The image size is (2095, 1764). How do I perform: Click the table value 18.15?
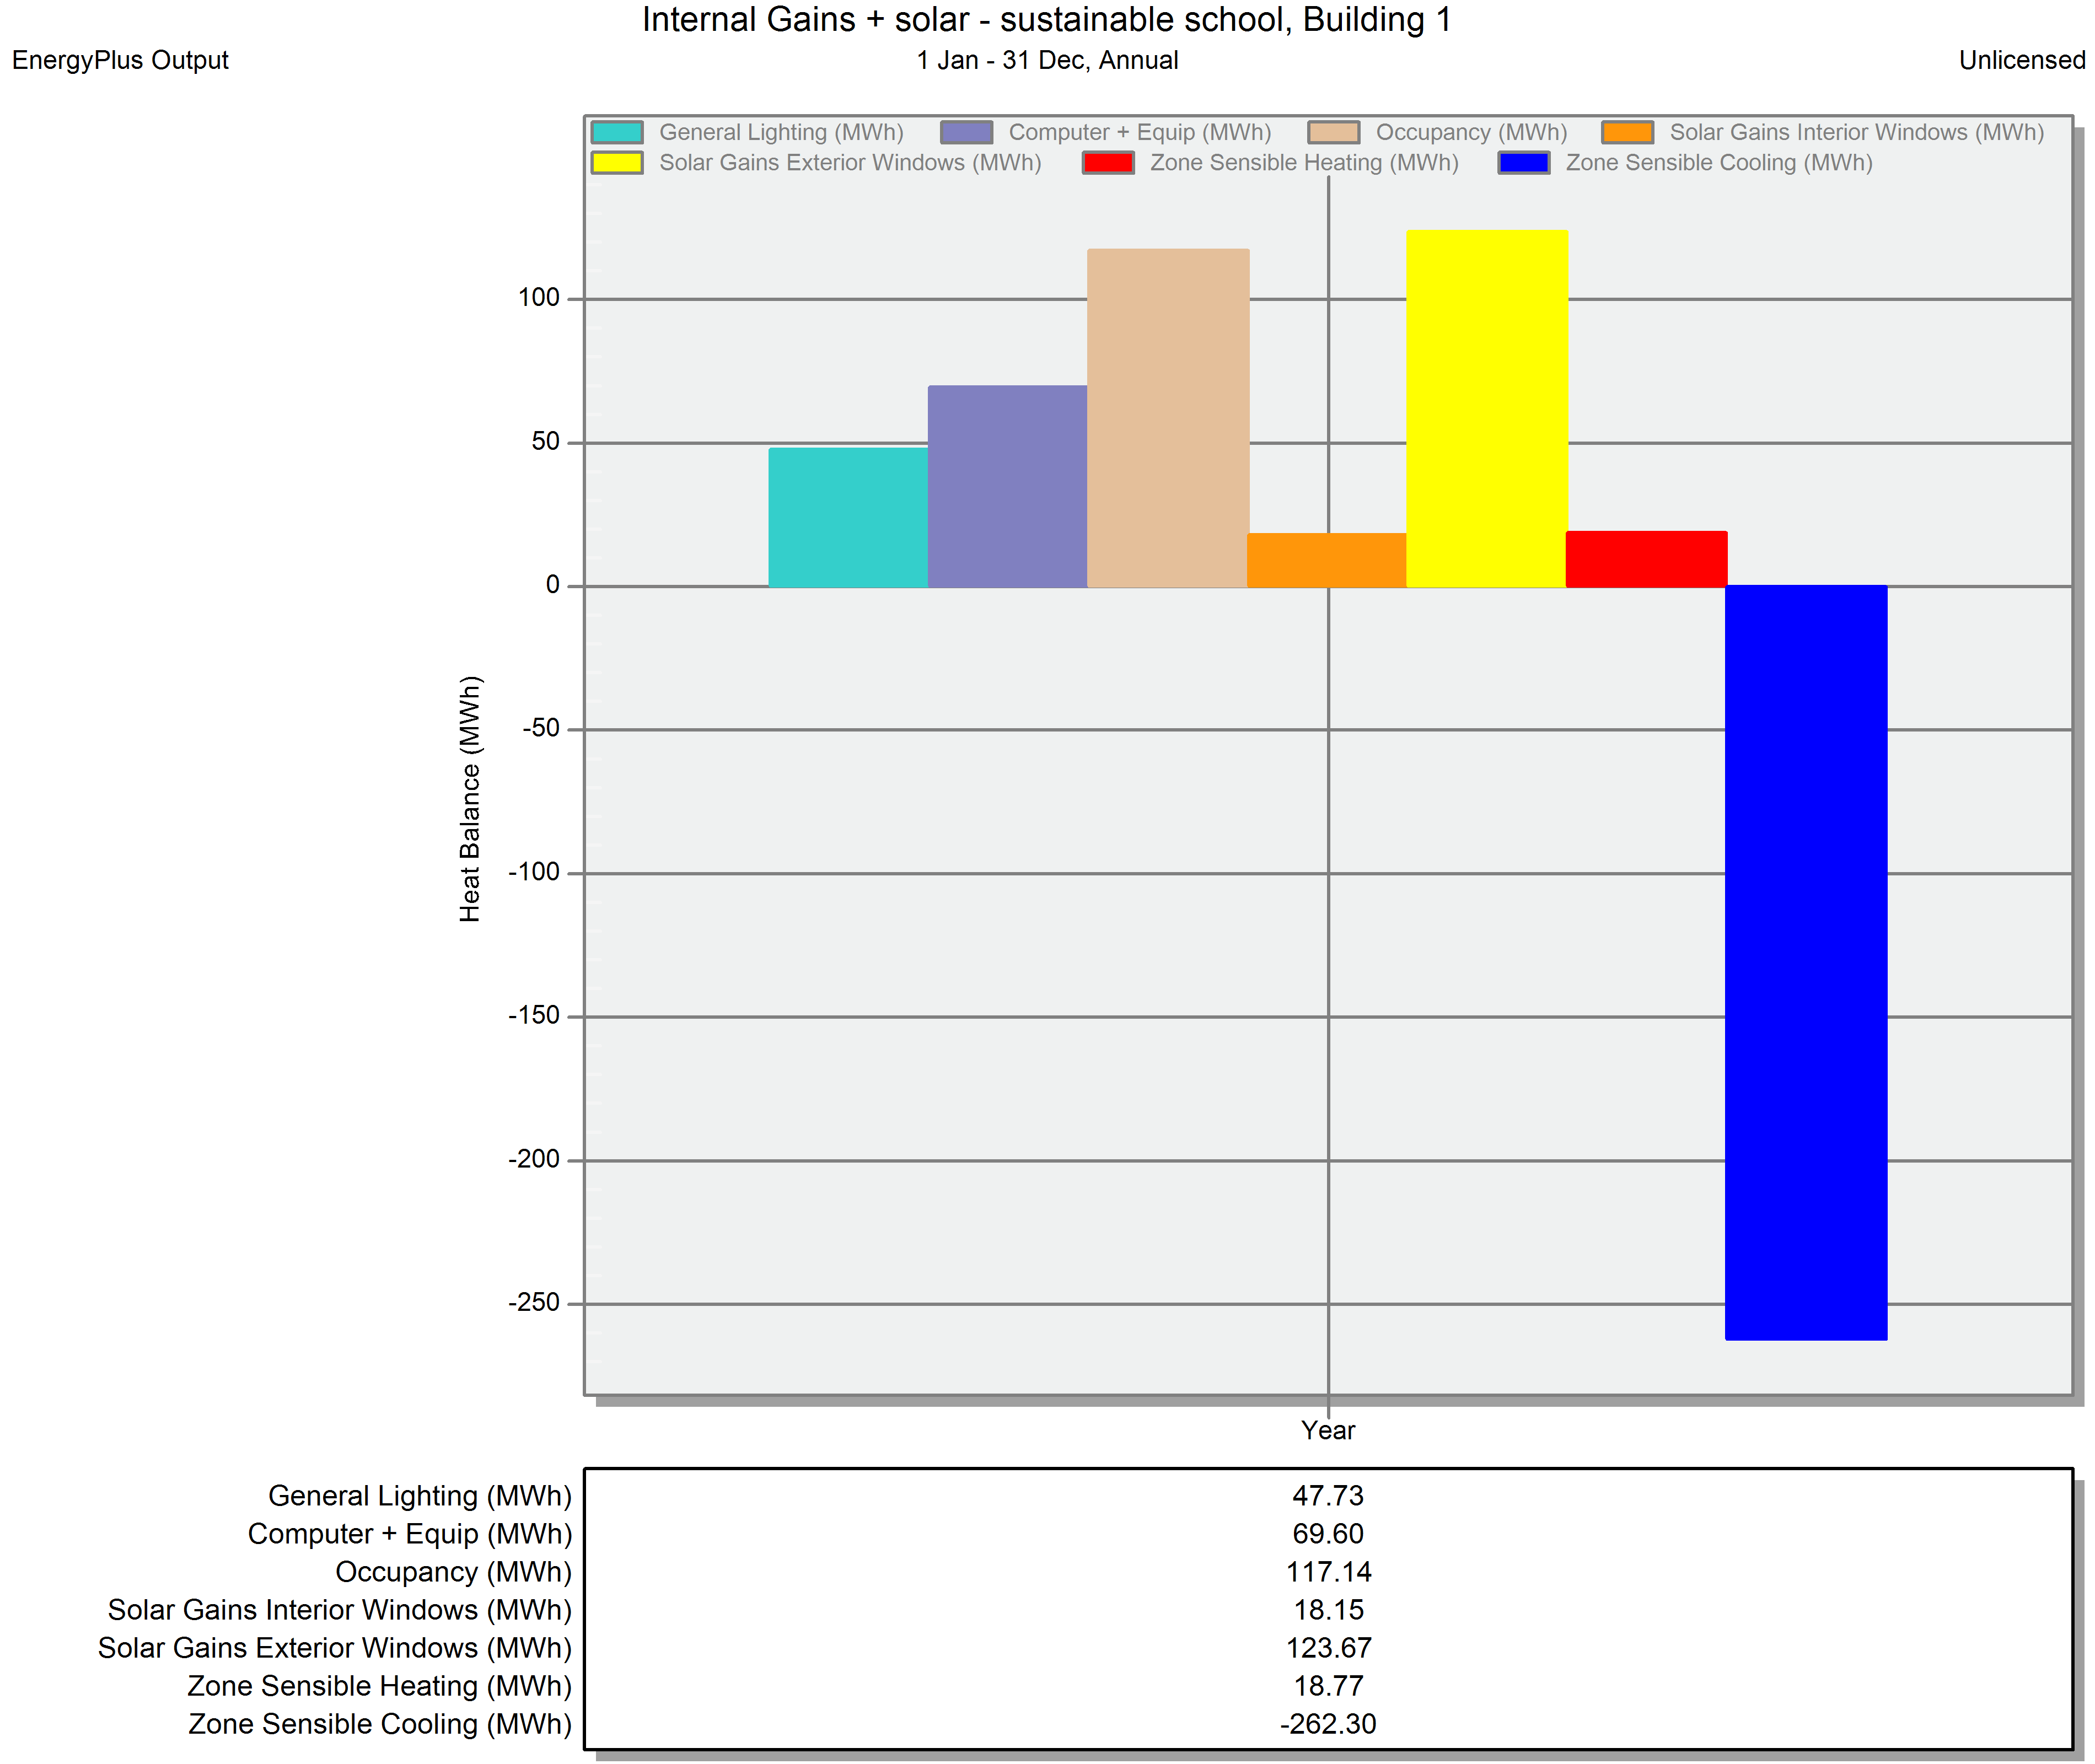tap(1328, 1610)
